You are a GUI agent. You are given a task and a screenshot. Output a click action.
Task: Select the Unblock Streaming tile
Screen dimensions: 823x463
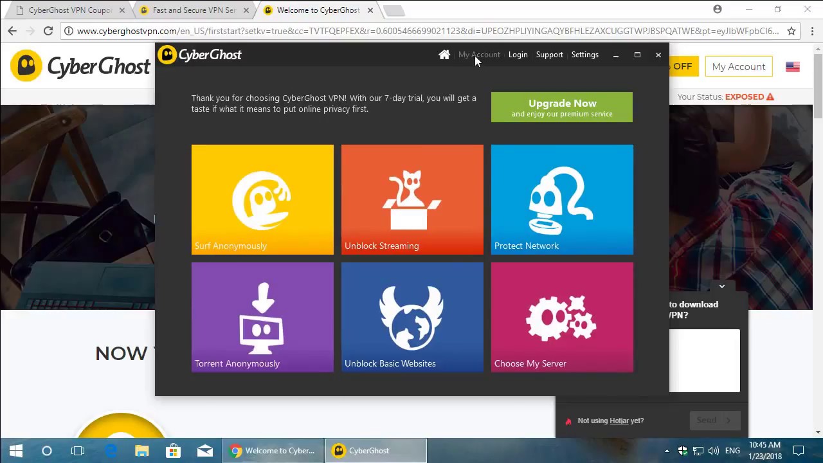(x=412, y=199)
